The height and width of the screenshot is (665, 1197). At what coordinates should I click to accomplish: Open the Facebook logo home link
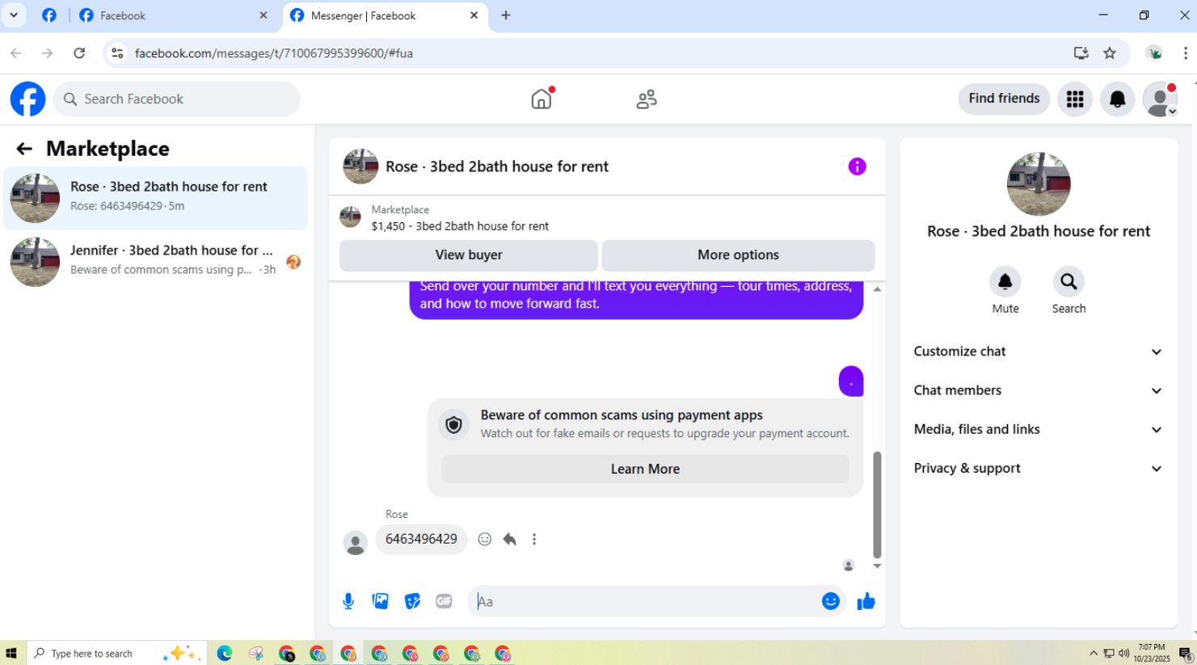click(27, 99)
